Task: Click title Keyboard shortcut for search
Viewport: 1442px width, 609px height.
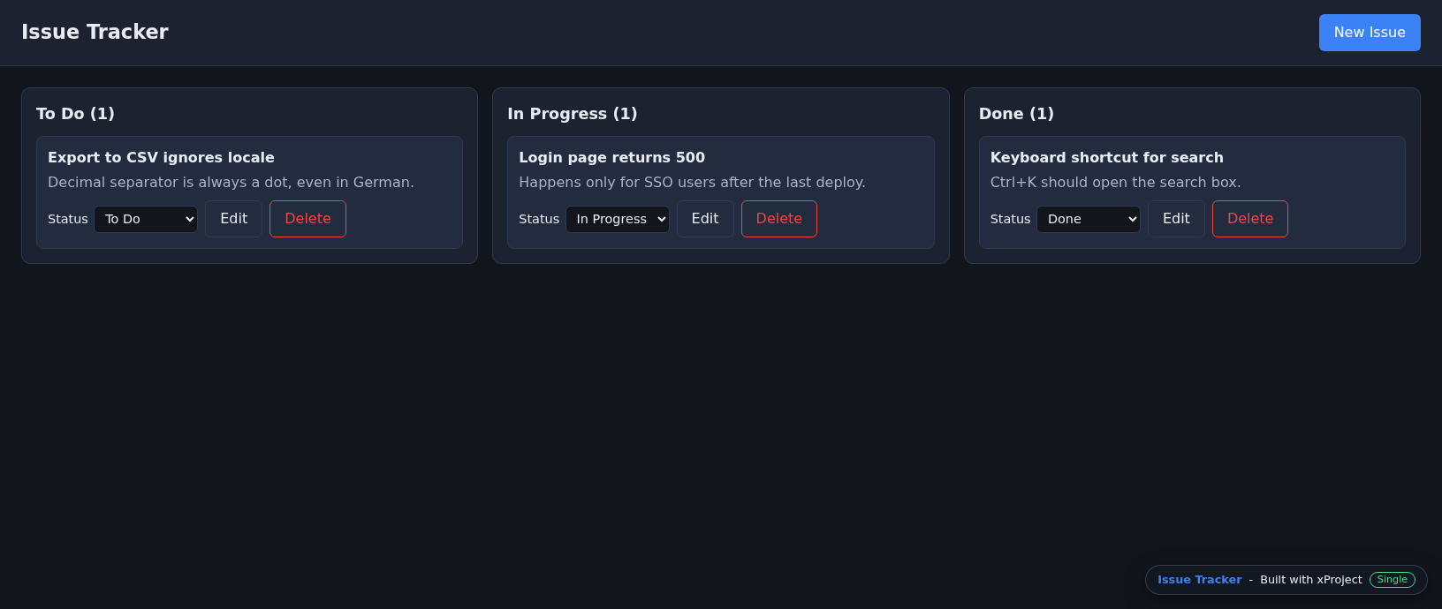Action: [1107, 157]
